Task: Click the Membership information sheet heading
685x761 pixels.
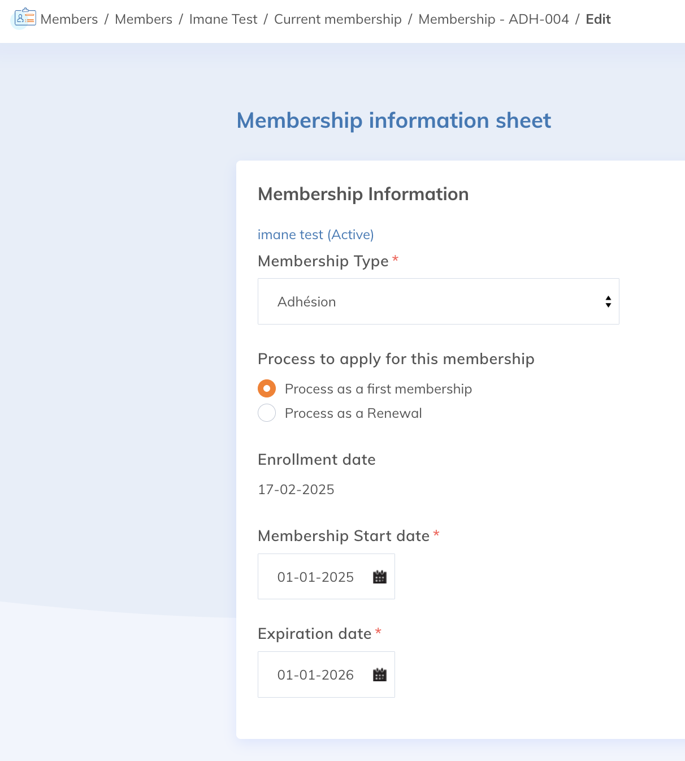Action: pyautogui.click(x=393, y=120)
